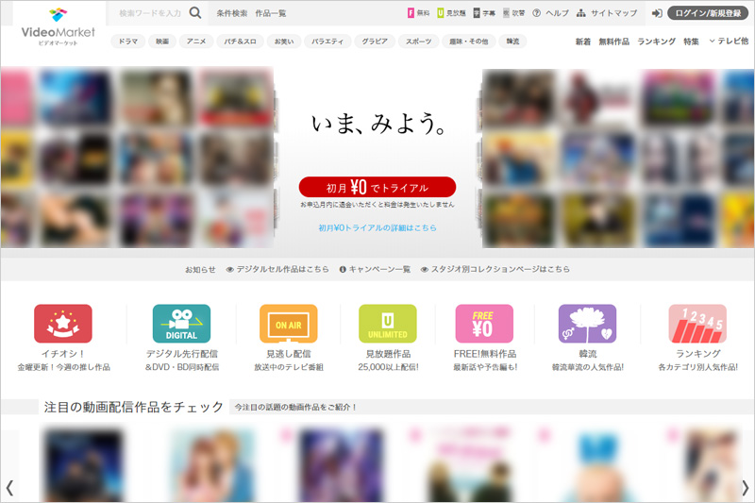Image resolution: width=755 pixels, height=503 pixels.
Task: Open the ランキング bar chart icon
Action: (697, 324)
